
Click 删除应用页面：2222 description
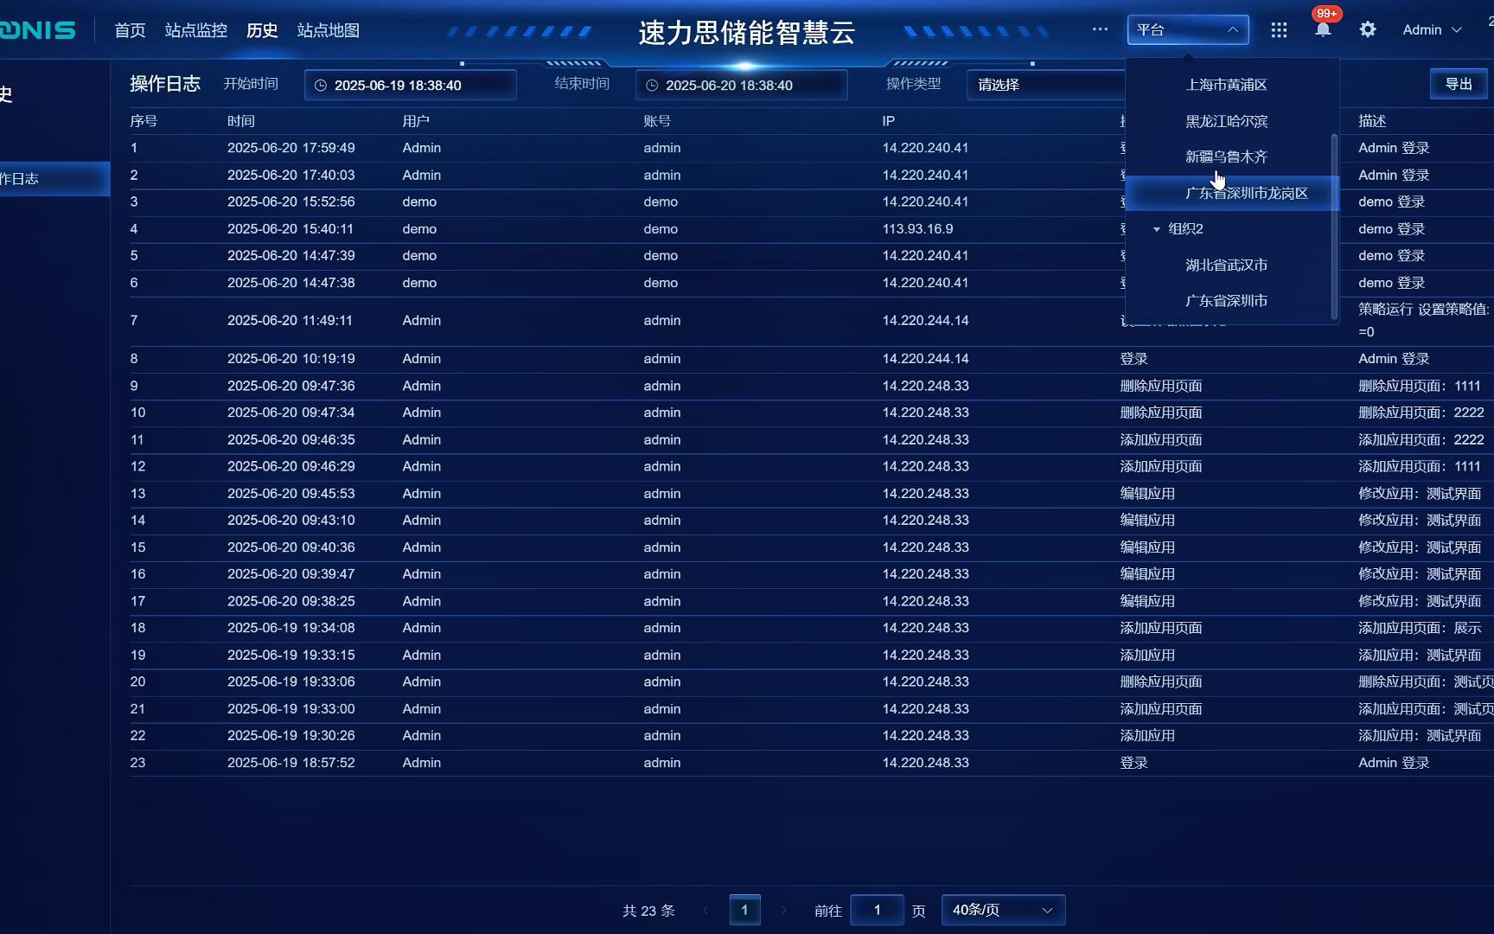1421,413
